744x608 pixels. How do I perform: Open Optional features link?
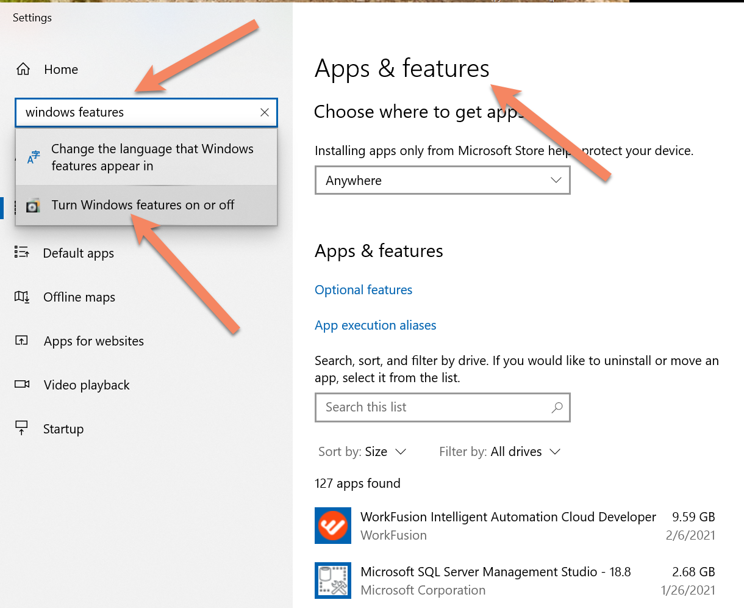(363, 290)
